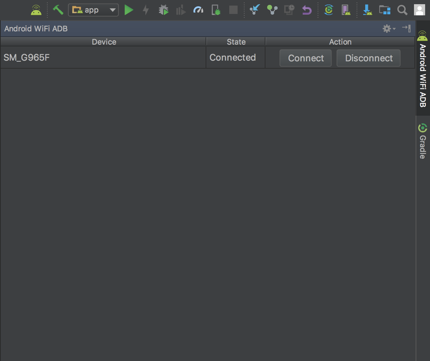
Task: Click the Commit changes VCS icon
Action: click(272, 10)
